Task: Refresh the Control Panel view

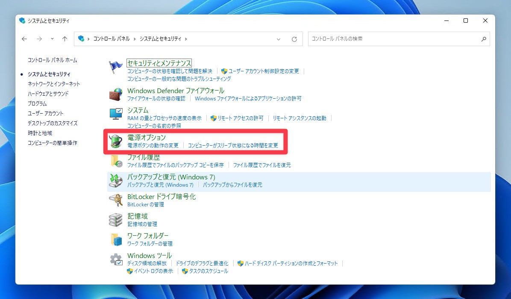Action: [294, 39]
